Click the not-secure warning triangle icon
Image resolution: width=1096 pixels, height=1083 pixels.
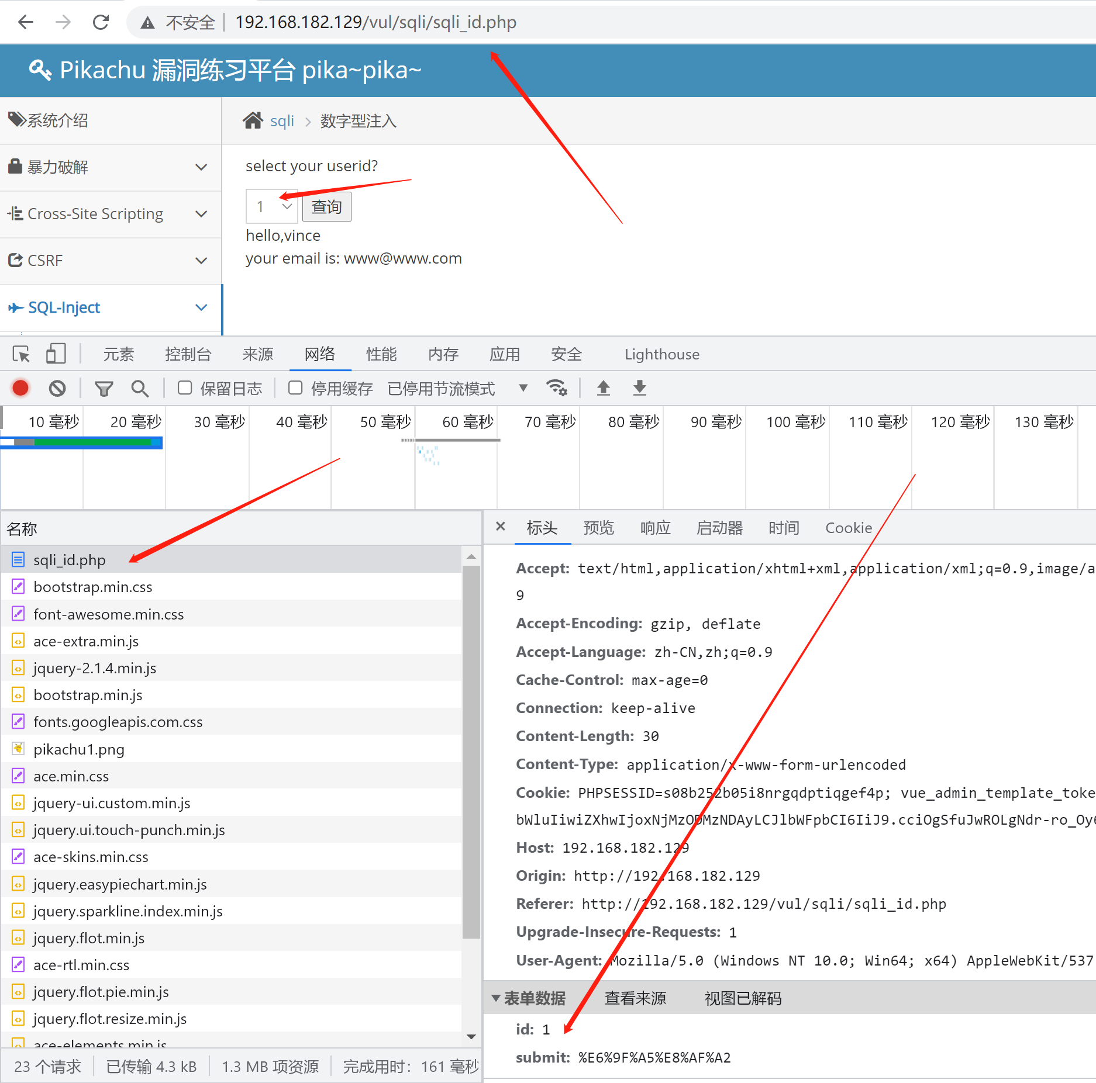click(147, 23)
